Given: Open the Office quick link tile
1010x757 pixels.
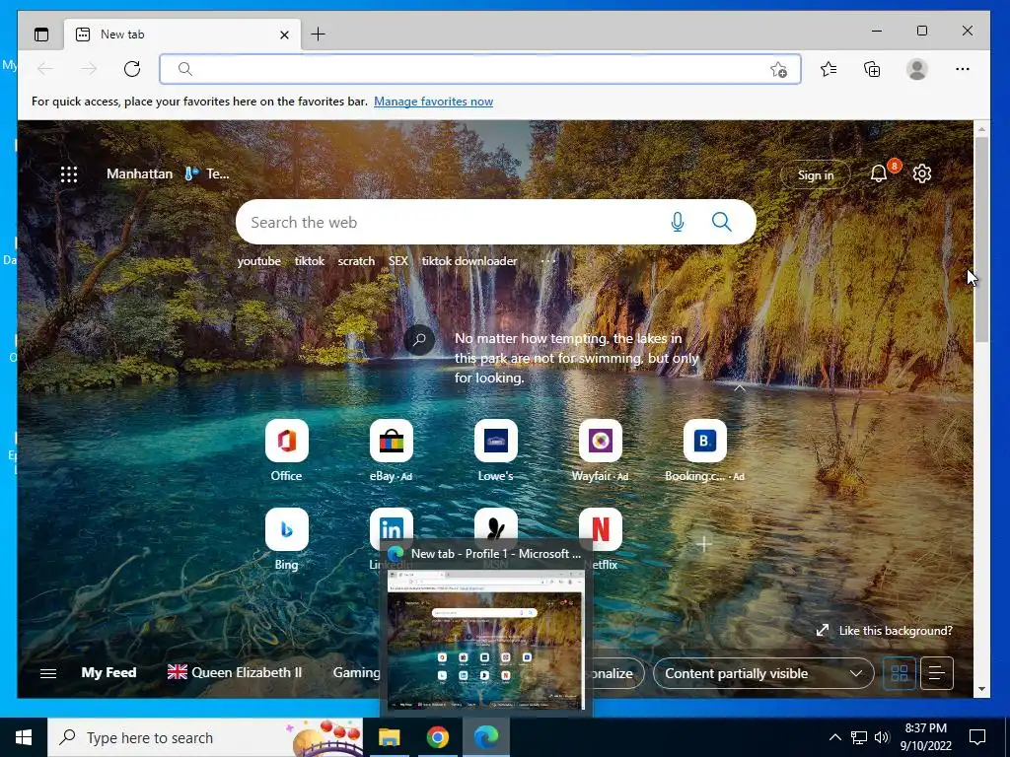Looking at the screenshot, I should click(x=287, y=441).
